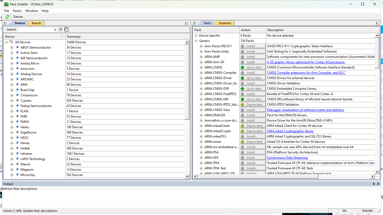This screenshot has height=215, width=383.
Task: Install the Arm-Packs::PKCS11 pack
Action: pyautogui.click(x=253, y=46)
